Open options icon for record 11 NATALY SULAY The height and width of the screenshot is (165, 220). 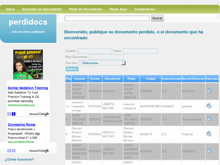click(209, 91)
